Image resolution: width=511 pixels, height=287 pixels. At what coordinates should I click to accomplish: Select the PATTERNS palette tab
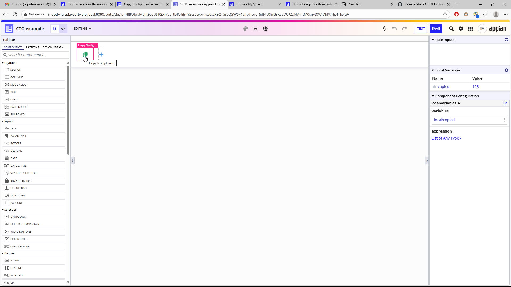click(32, 47)
